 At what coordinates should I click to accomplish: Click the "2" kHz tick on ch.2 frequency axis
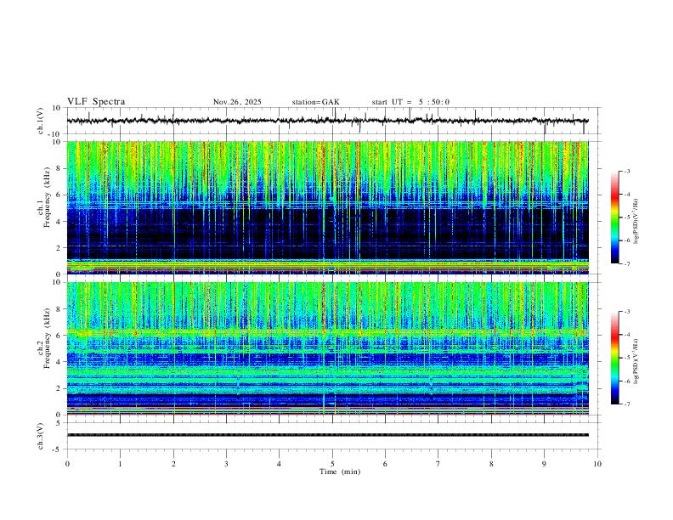(59, 387)
